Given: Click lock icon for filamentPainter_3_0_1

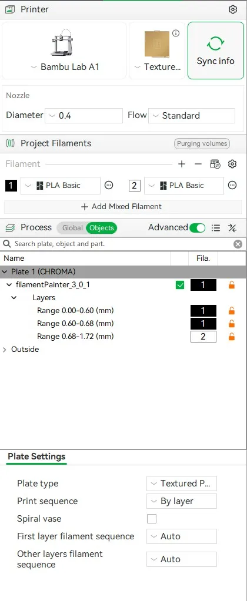Looking at the screenshot, I should [x=231, y=285].
